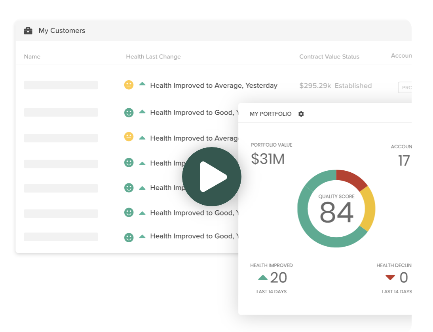Select the first customer's name placeholder

coord(61,85)
